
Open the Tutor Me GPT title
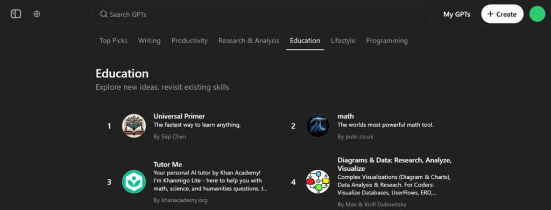point(168,164)
